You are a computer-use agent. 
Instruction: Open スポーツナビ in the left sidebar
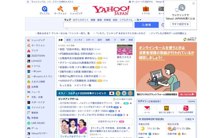tap(38, 102)
